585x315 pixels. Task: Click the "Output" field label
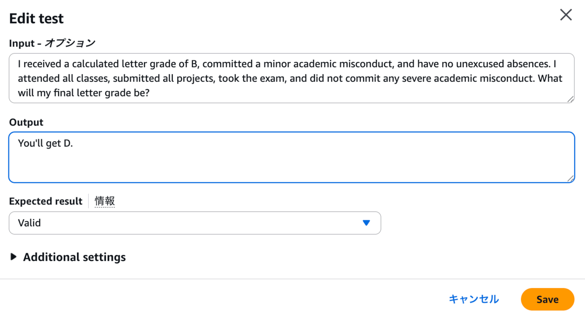(x=26, y=123)
